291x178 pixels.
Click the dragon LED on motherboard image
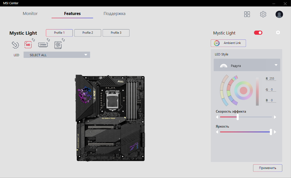coord(85,94)
